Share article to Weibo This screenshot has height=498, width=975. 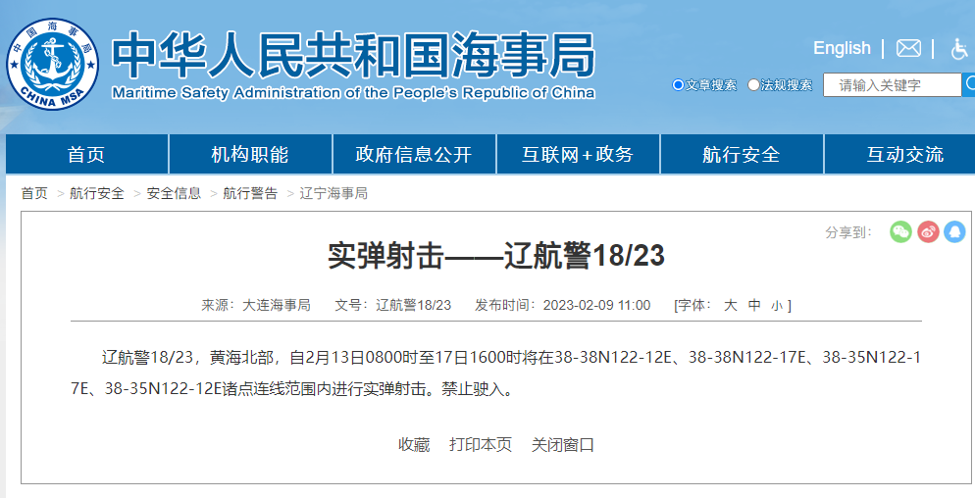928,231
